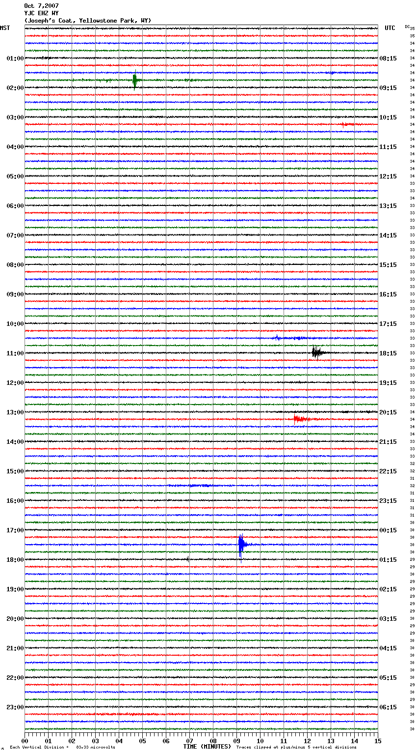Screen dimensions: 417x754
Task: Click the '03:15' UTC row label
Action: click(x=388, y=619)
